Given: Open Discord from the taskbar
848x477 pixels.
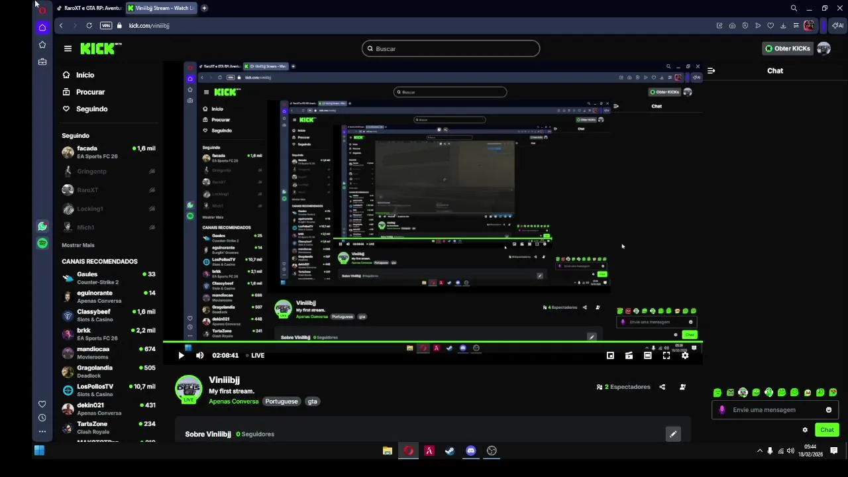Looking at the screenshot, I should pos(471,450).
